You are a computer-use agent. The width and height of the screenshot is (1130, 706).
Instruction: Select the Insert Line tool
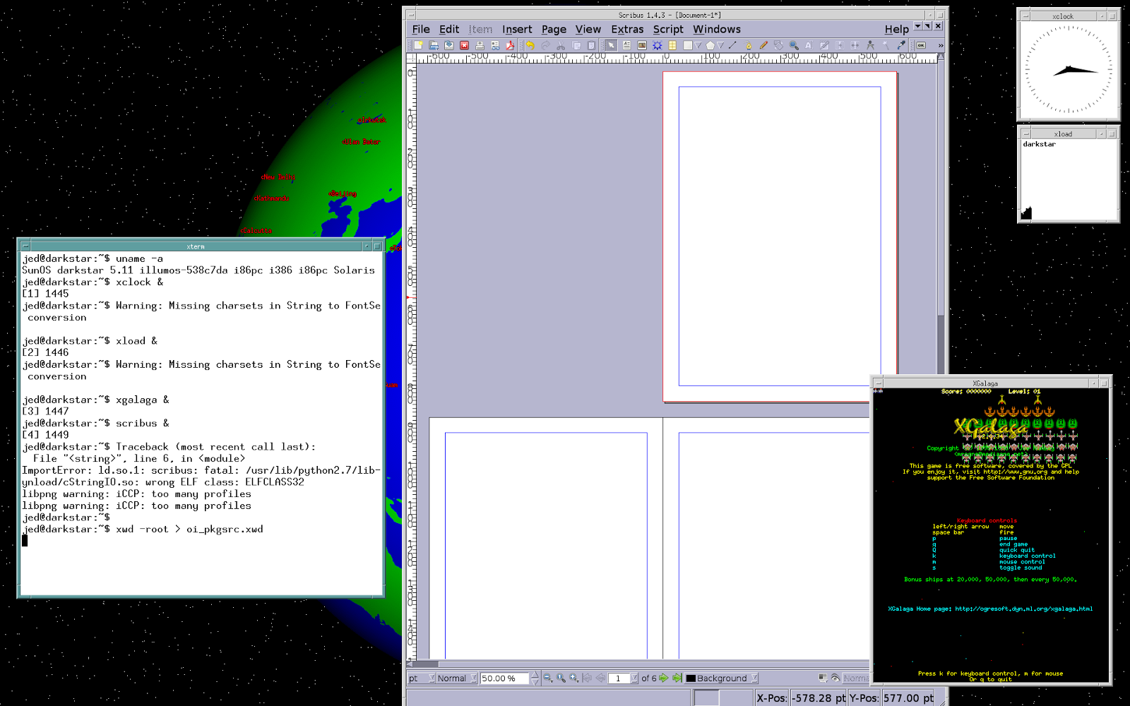point(732,45)
